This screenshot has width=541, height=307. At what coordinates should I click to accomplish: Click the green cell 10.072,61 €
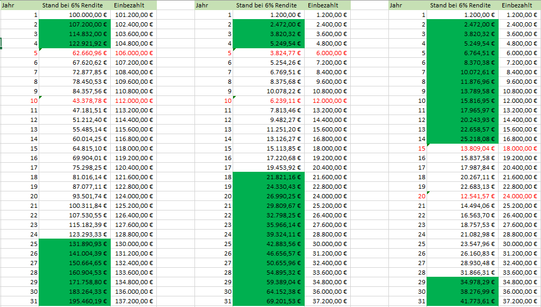[x=463, y=72]
